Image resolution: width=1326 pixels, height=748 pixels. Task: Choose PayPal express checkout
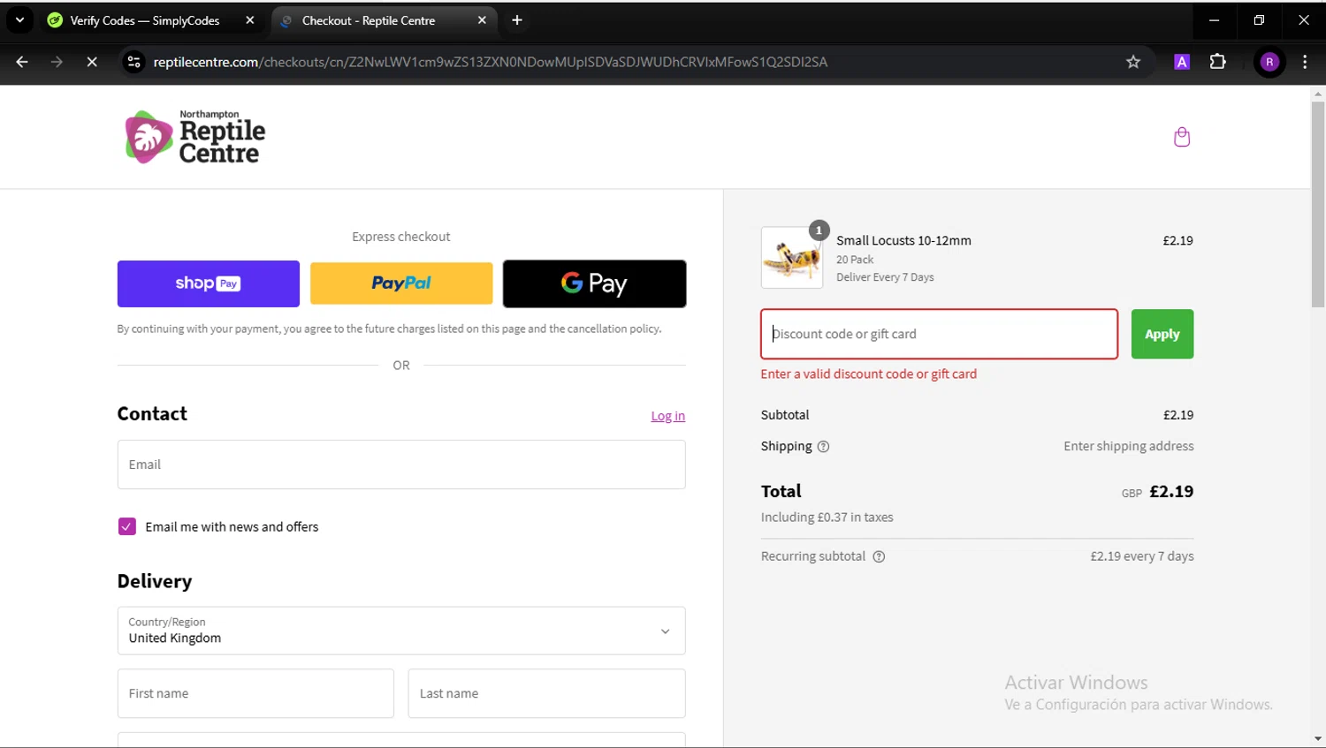click(x=401, y=283)
